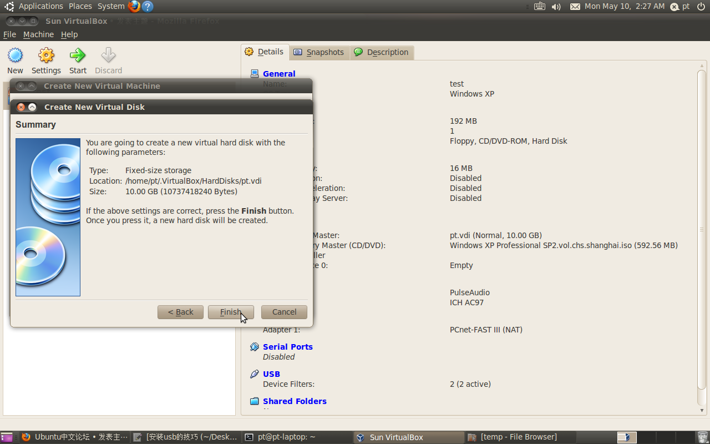Open the keyboard indicator in the panel
710x444 pixels.
(x=539, y=6)
